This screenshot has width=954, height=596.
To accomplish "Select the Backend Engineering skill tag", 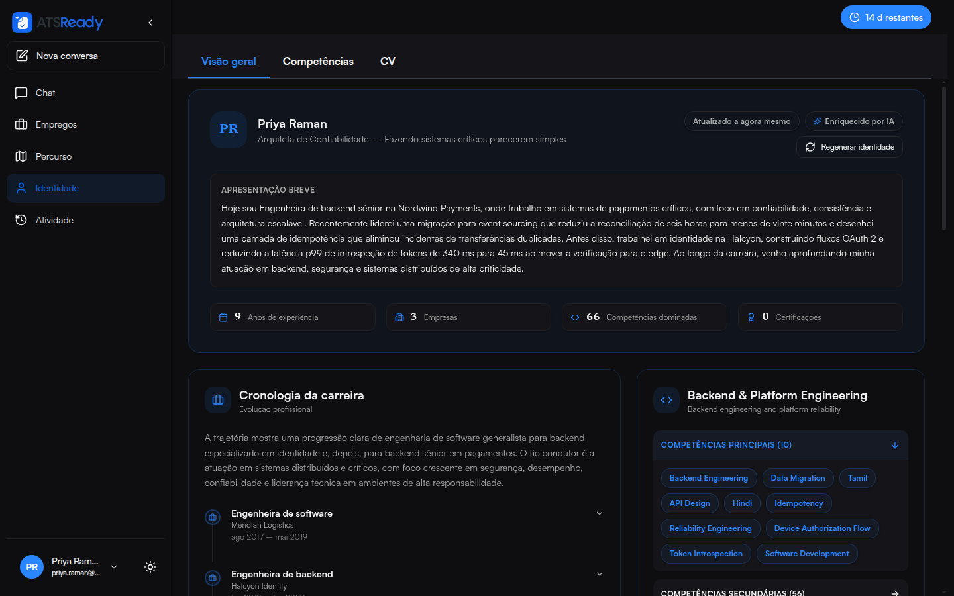I will [709, 478].
